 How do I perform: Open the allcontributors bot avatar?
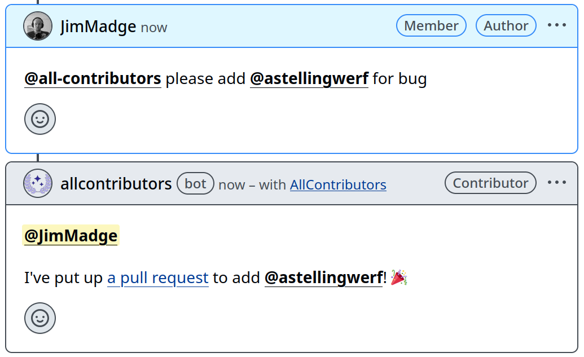38,183
